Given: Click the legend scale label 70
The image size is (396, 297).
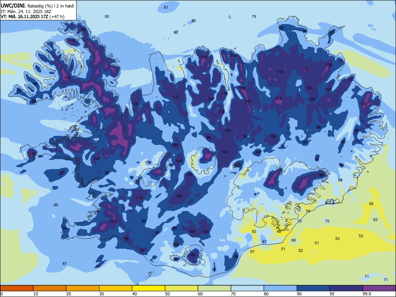Looking at the screenshot, I should (233, 294).
